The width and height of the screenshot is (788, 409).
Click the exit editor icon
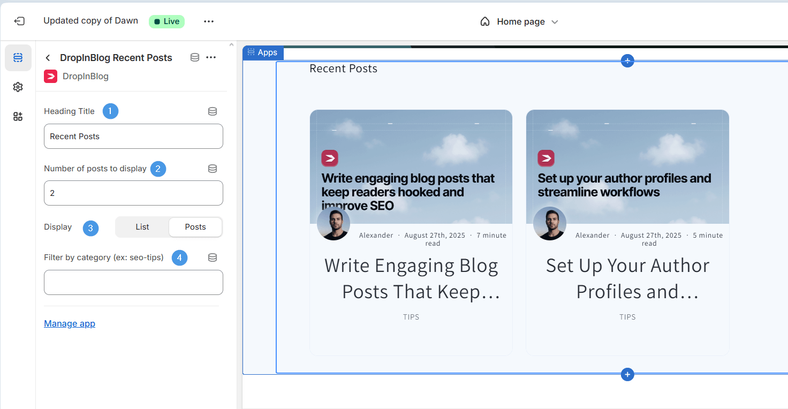point(19,21)
